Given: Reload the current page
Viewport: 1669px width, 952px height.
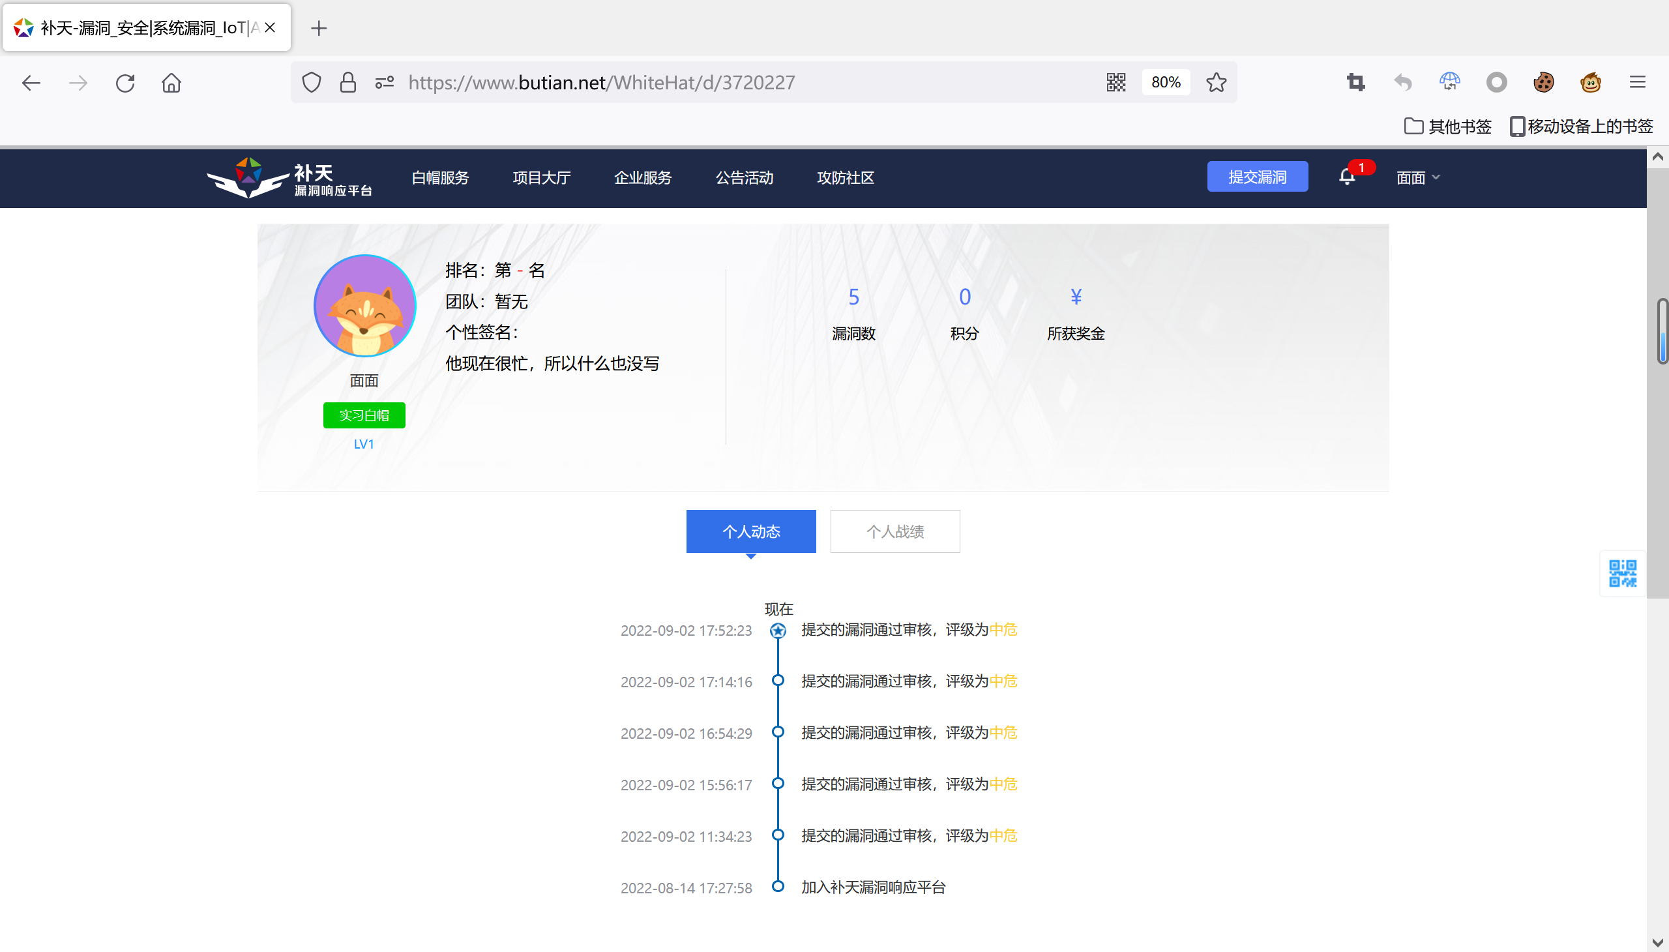Looking at the screenshot, I should tap(125, 83).
